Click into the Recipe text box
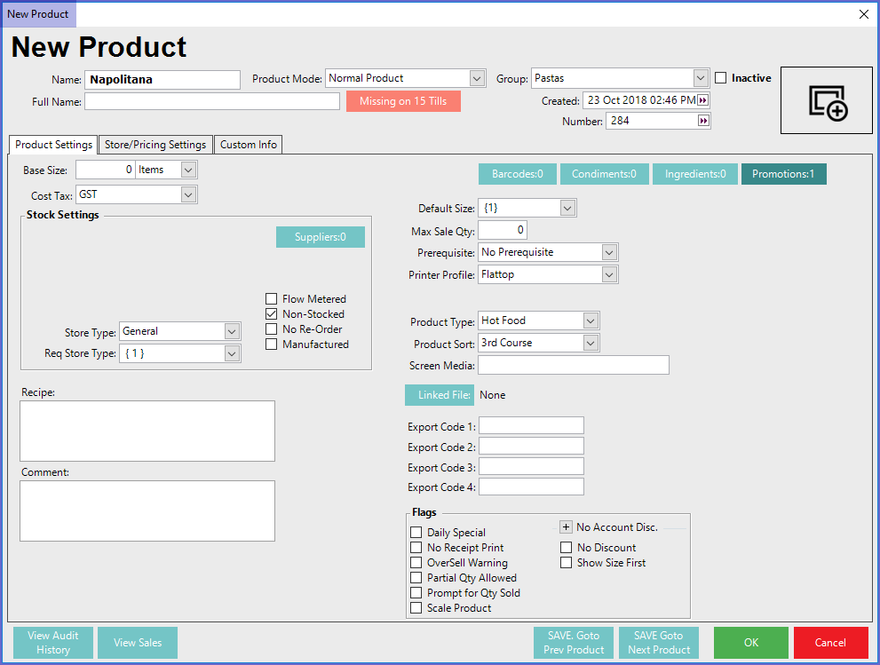The height and width of the screenshot is (665, 880). 147,431
